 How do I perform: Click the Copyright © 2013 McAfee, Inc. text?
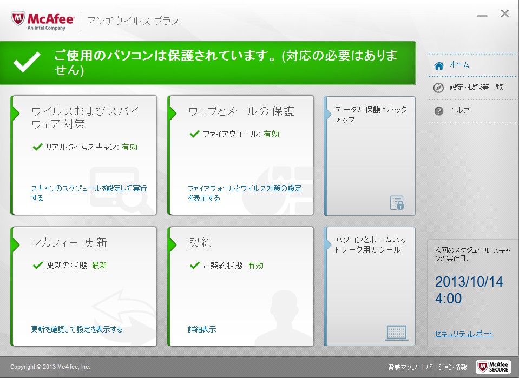[x=50, y=367]
